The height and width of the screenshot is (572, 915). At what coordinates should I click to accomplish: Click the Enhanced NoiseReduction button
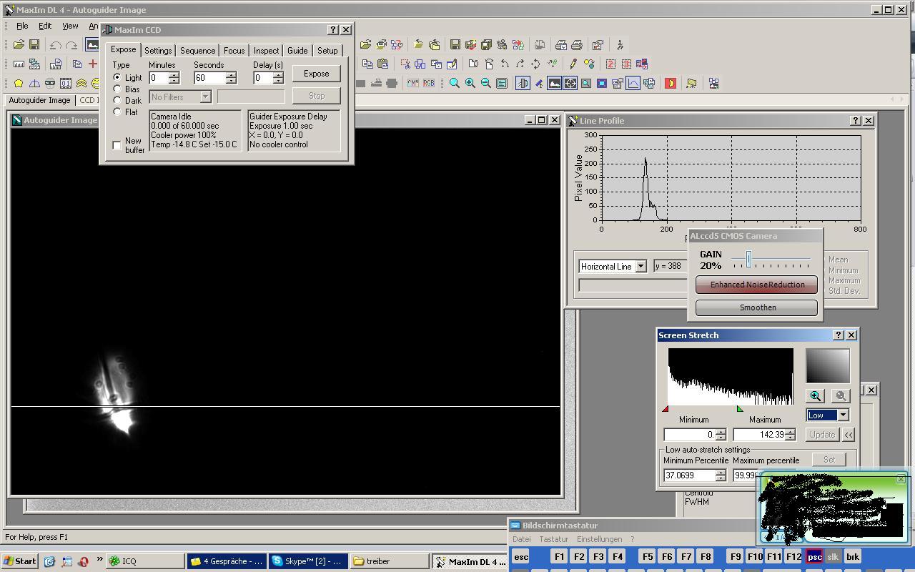point(756,285)
